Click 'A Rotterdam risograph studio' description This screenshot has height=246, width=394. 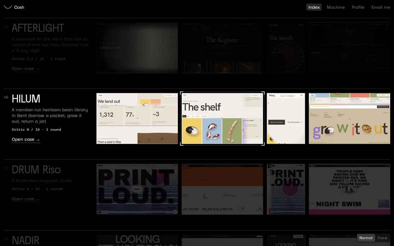click(42, 181)
